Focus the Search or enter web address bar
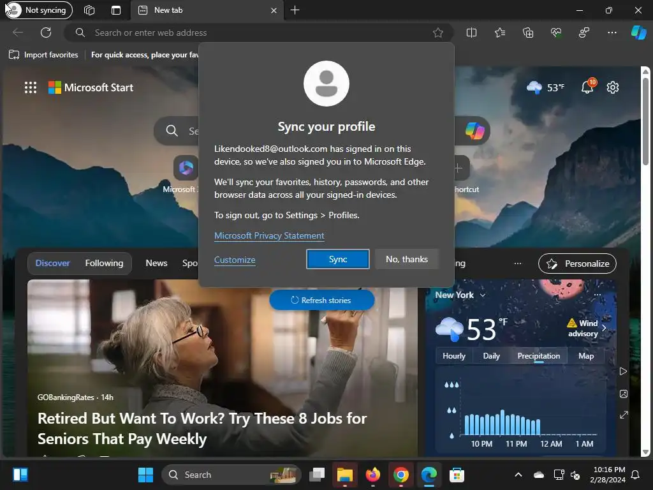This screenshot has height=490, width=653. point(258,33)
